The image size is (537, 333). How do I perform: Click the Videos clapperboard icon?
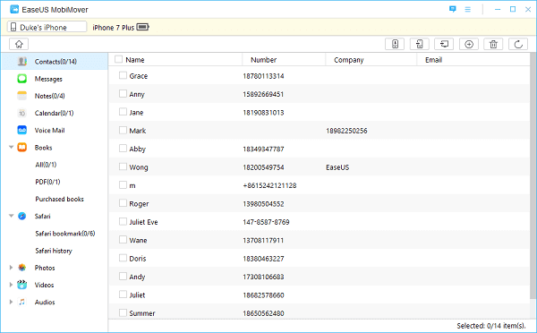[x=21, y=285]
